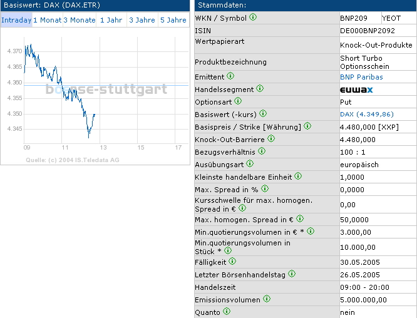Open info icon beside WKN / Symbol
Image resolution: width=417 pixels, height=318 pixels.
coord(253,18)
